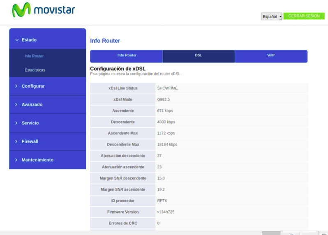
Task: Open Estadísticas in the sidebar
Action: click(x=35, y=70)
